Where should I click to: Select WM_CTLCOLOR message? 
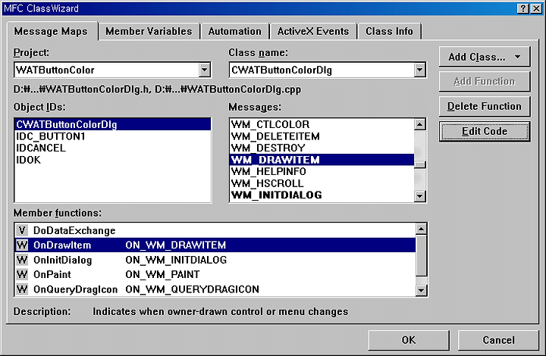pyautogui.click(x=322, y=124)
